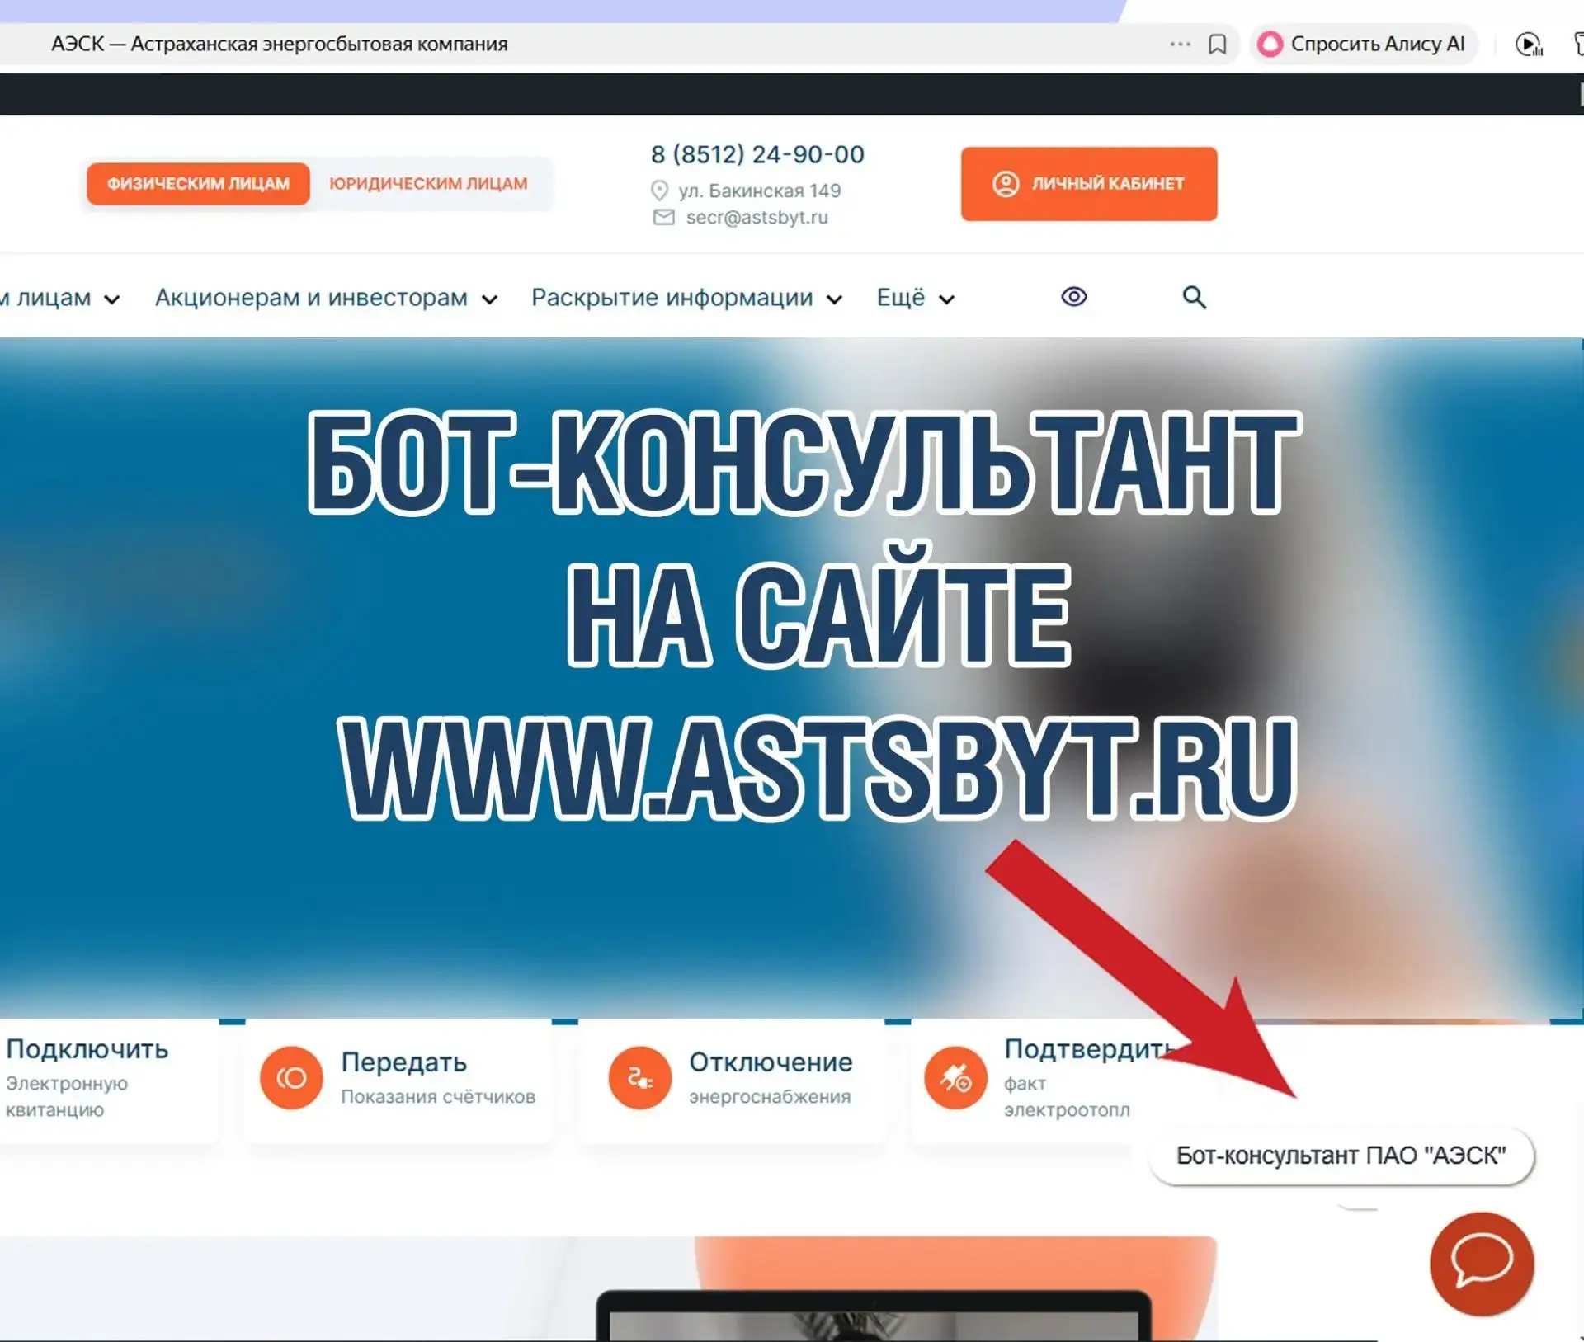Call phone number 8 (8512) 24-90-00

tap(757, 154)
